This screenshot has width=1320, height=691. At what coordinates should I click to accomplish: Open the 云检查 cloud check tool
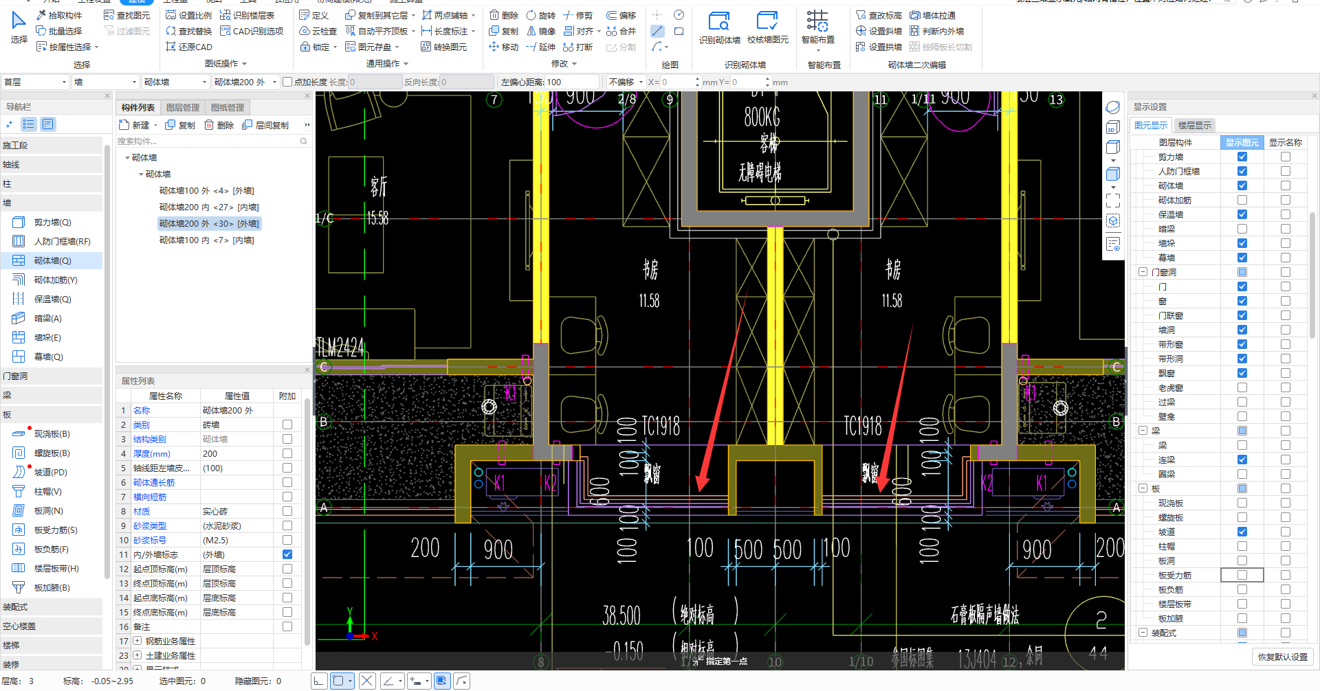click(x=318, y=31)
